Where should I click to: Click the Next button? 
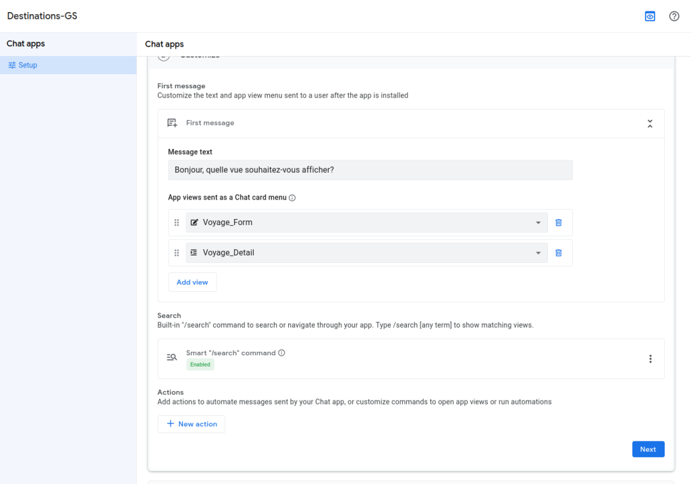click(648, 449)
